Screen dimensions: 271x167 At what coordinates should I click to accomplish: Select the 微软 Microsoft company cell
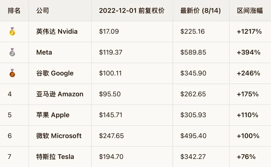point(60,136)
